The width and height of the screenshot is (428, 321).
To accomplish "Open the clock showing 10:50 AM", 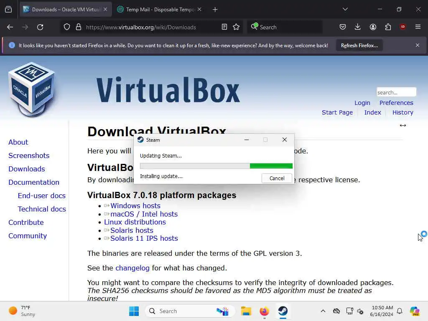I will pos(382,311).
